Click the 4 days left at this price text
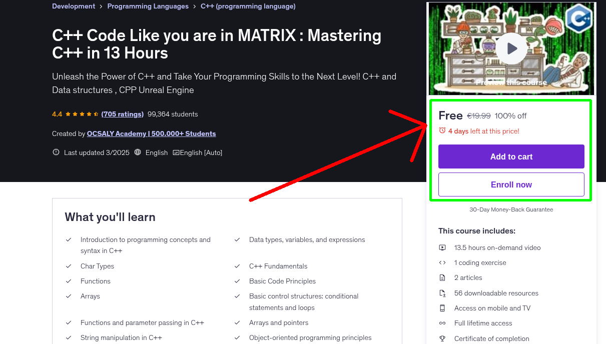 [x=484, y=131]
